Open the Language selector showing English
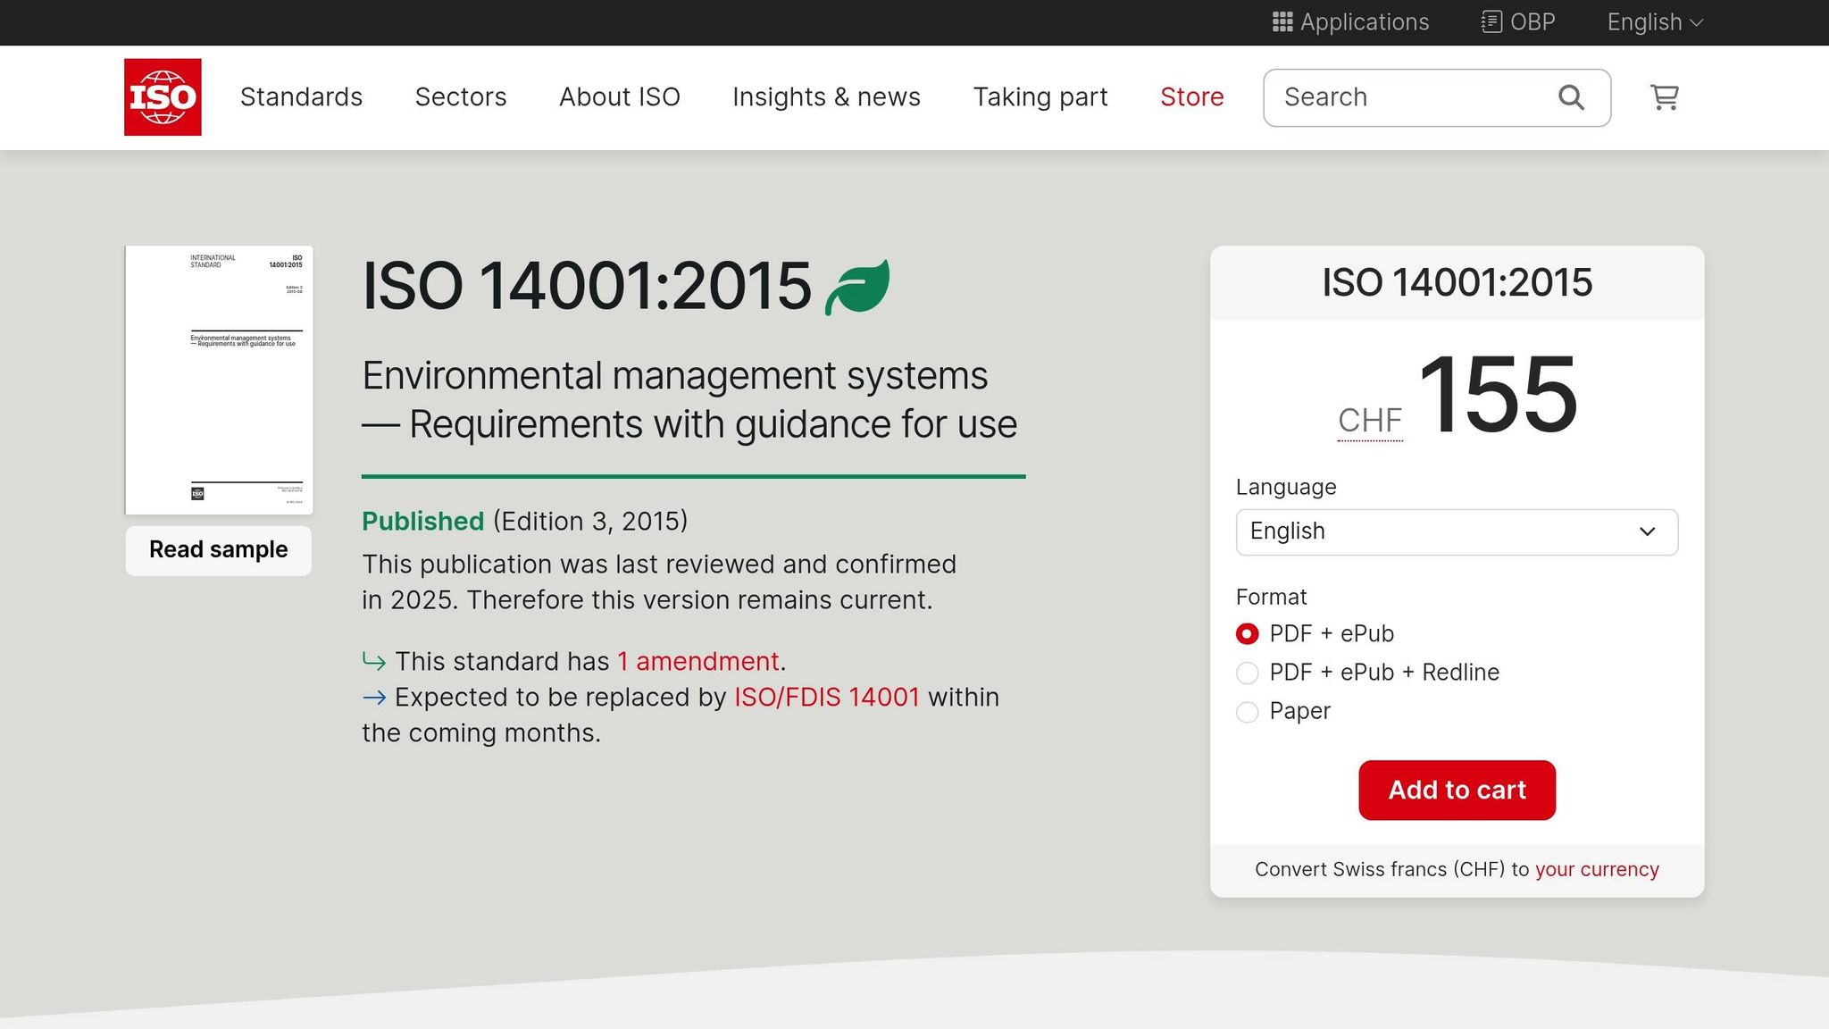Screen dimensions: 1829x1029 point(1456,531)
